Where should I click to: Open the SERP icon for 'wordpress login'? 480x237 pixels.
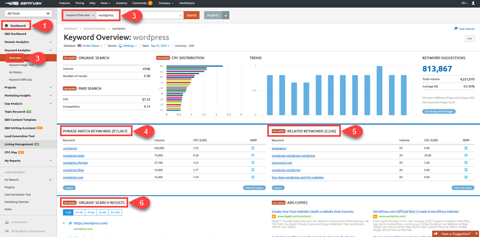click(252, 155)
